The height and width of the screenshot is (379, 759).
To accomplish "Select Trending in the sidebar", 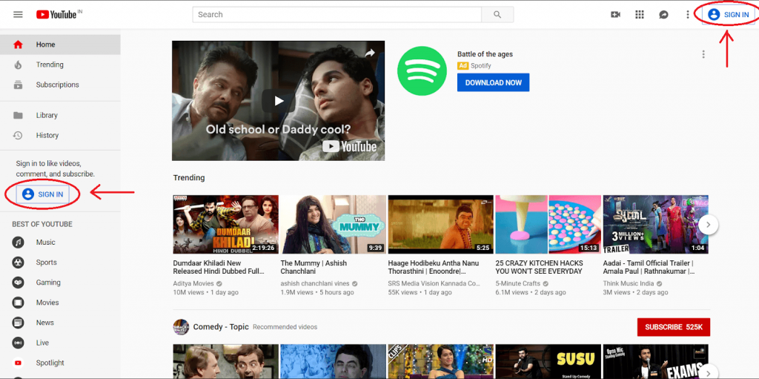I will point(60,65).
